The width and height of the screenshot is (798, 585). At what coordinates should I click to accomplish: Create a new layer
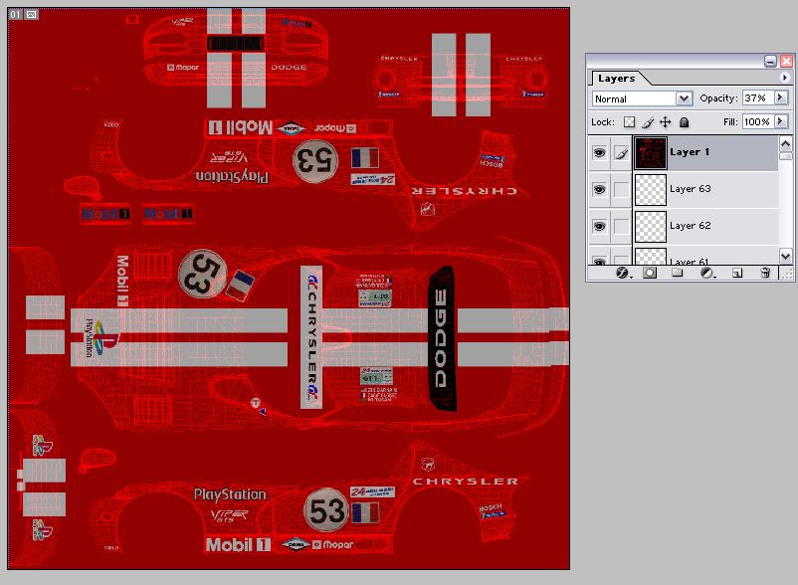point(737,272)
